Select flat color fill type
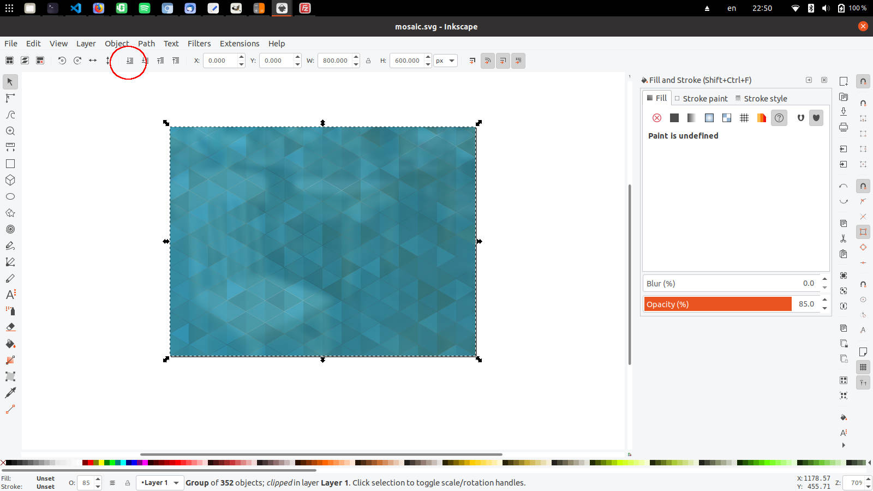The height and width of the screenshot is (491, 873). click(x=674, y=118)
